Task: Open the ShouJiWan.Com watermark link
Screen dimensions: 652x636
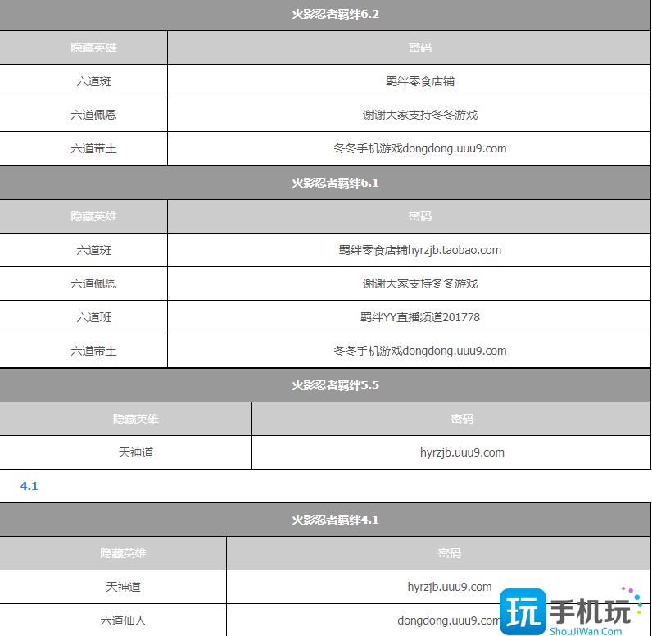Action: coord(586,631)
